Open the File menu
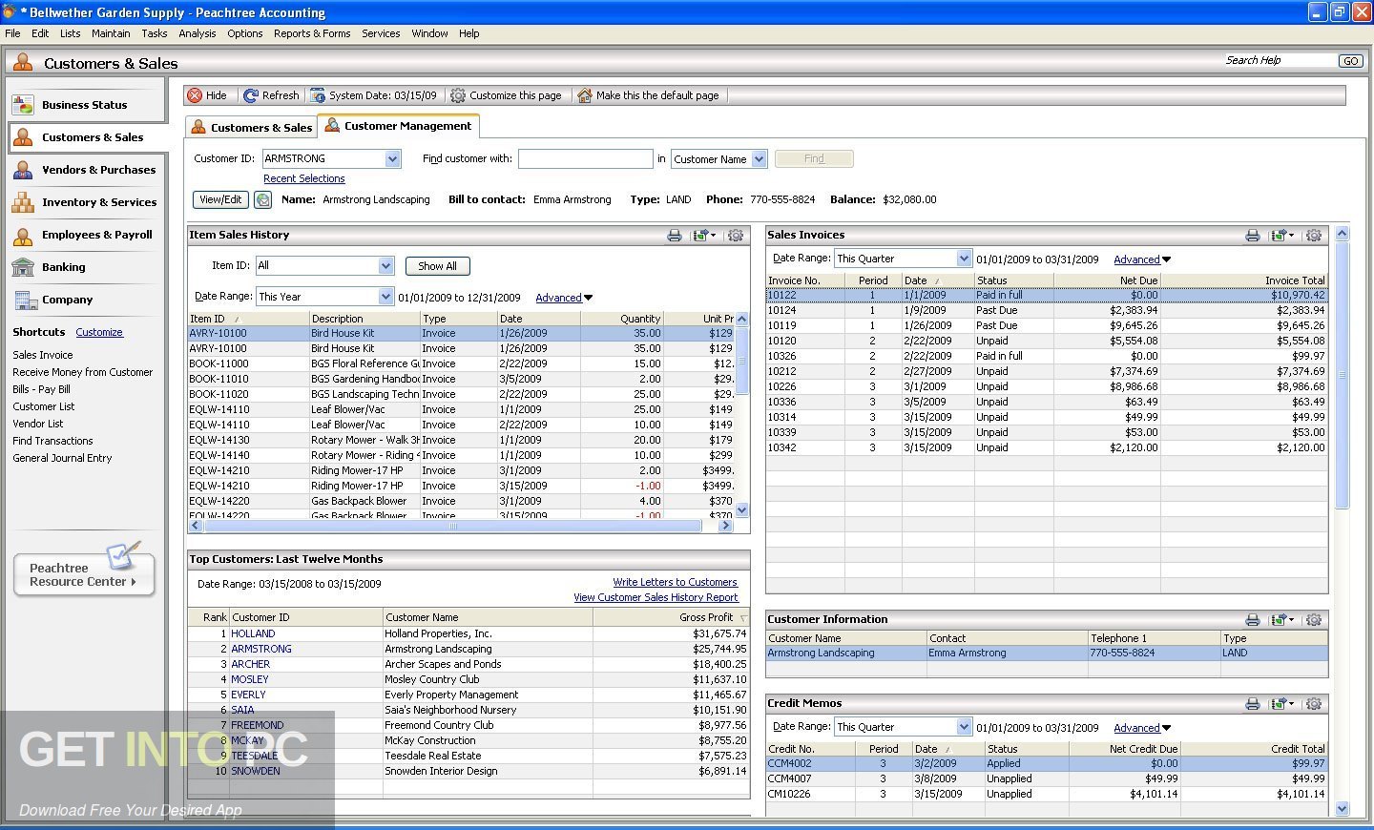1374x830 pixels. (12, 33)
